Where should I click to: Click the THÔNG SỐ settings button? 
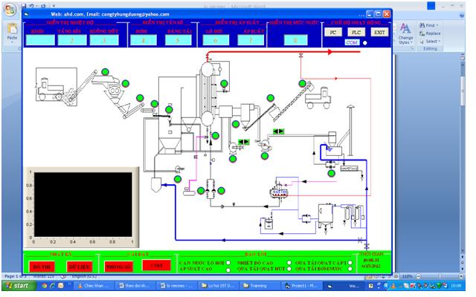point(118,266)
